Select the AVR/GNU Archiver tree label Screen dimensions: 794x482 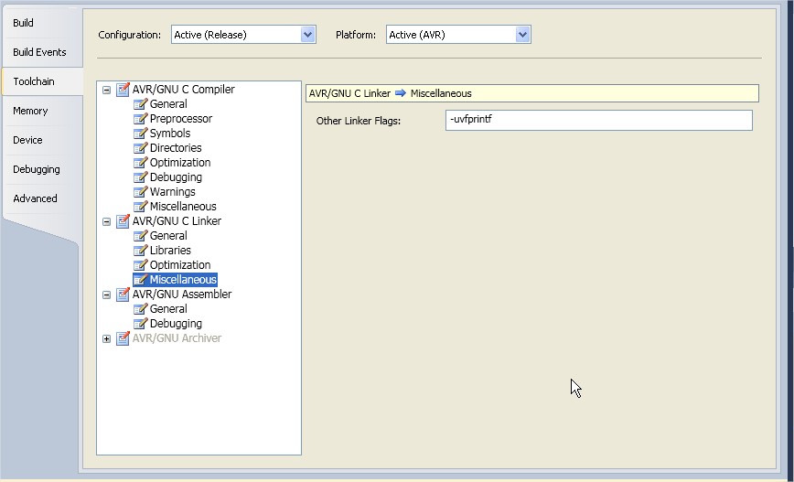pos(177,338)
